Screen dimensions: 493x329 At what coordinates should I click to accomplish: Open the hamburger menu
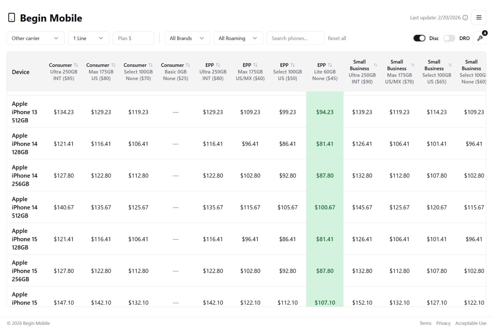tap(479, 18)
